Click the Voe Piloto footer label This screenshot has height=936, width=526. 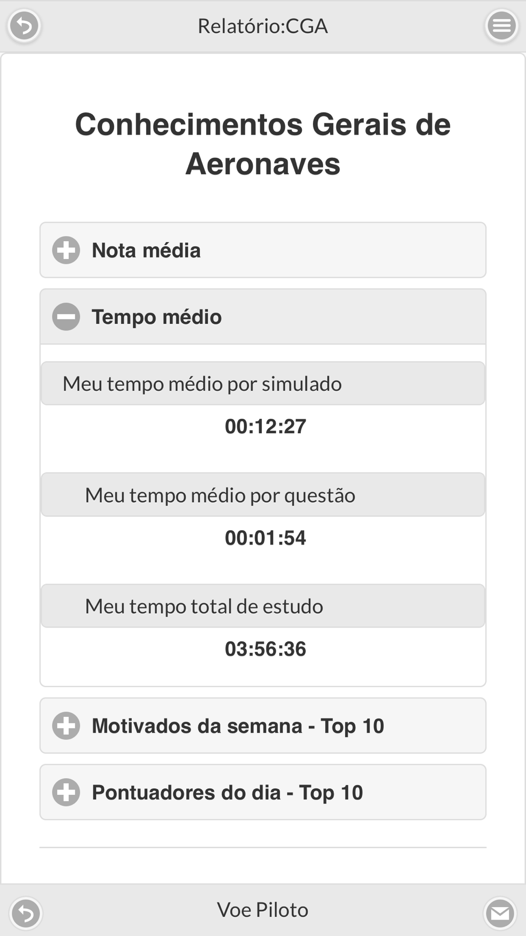click(262, 910)
